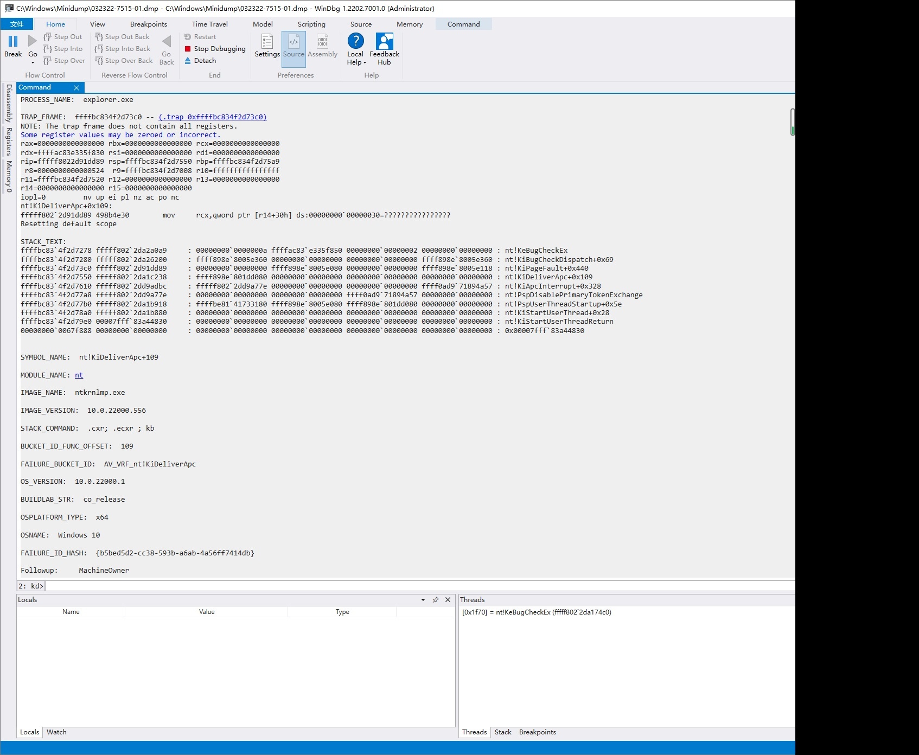The image size is (919, 755).
Task: Open the 文件 file menu
Action: pyautogui.click(x=17, y=24)
